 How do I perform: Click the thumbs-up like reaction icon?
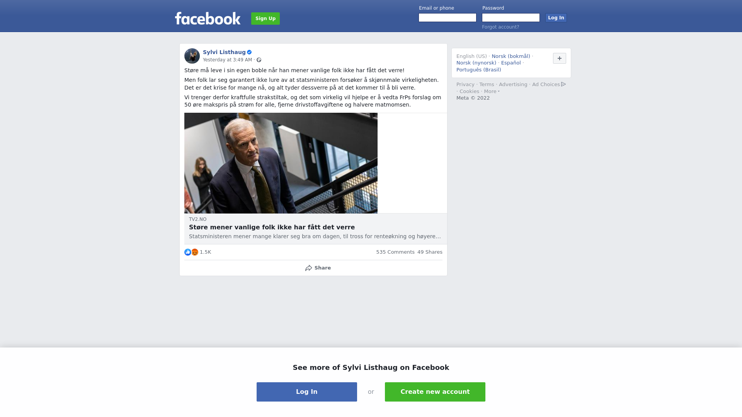pyautogui.click(x=188, y=252)
